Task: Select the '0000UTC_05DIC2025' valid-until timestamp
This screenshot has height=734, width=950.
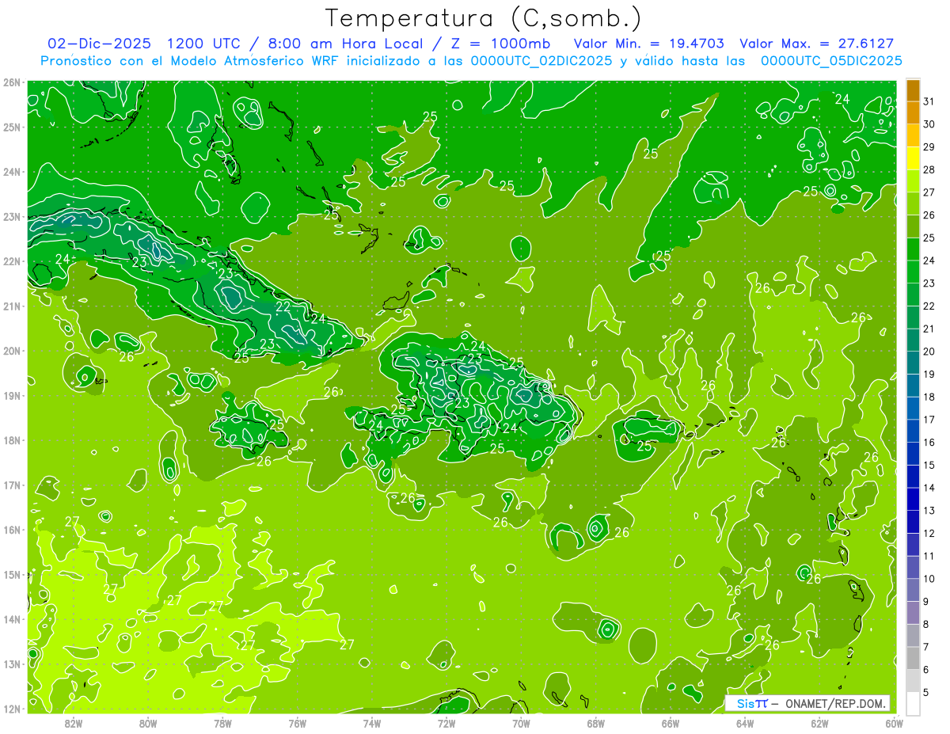Action: pyautogui.click(x=830, y=61)
